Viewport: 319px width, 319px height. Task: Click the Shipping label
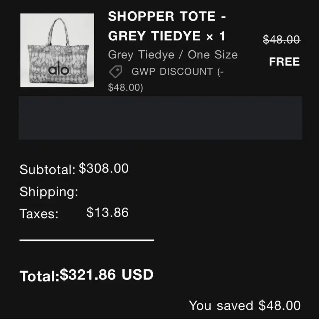pos(49,192)
